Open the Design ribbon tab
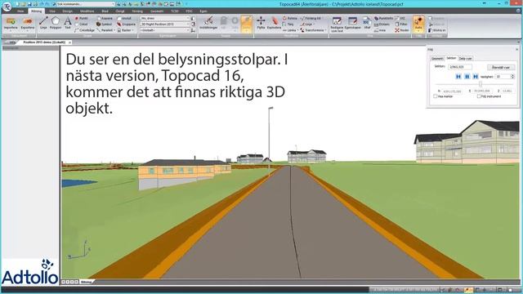Viewport: 523px width, 294px height. [x=67, y=11]
